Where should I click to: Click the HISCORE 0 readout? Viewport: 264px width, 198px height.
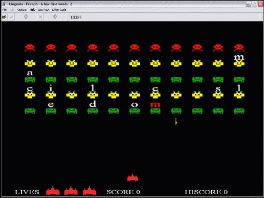click(x=206, y=192)
